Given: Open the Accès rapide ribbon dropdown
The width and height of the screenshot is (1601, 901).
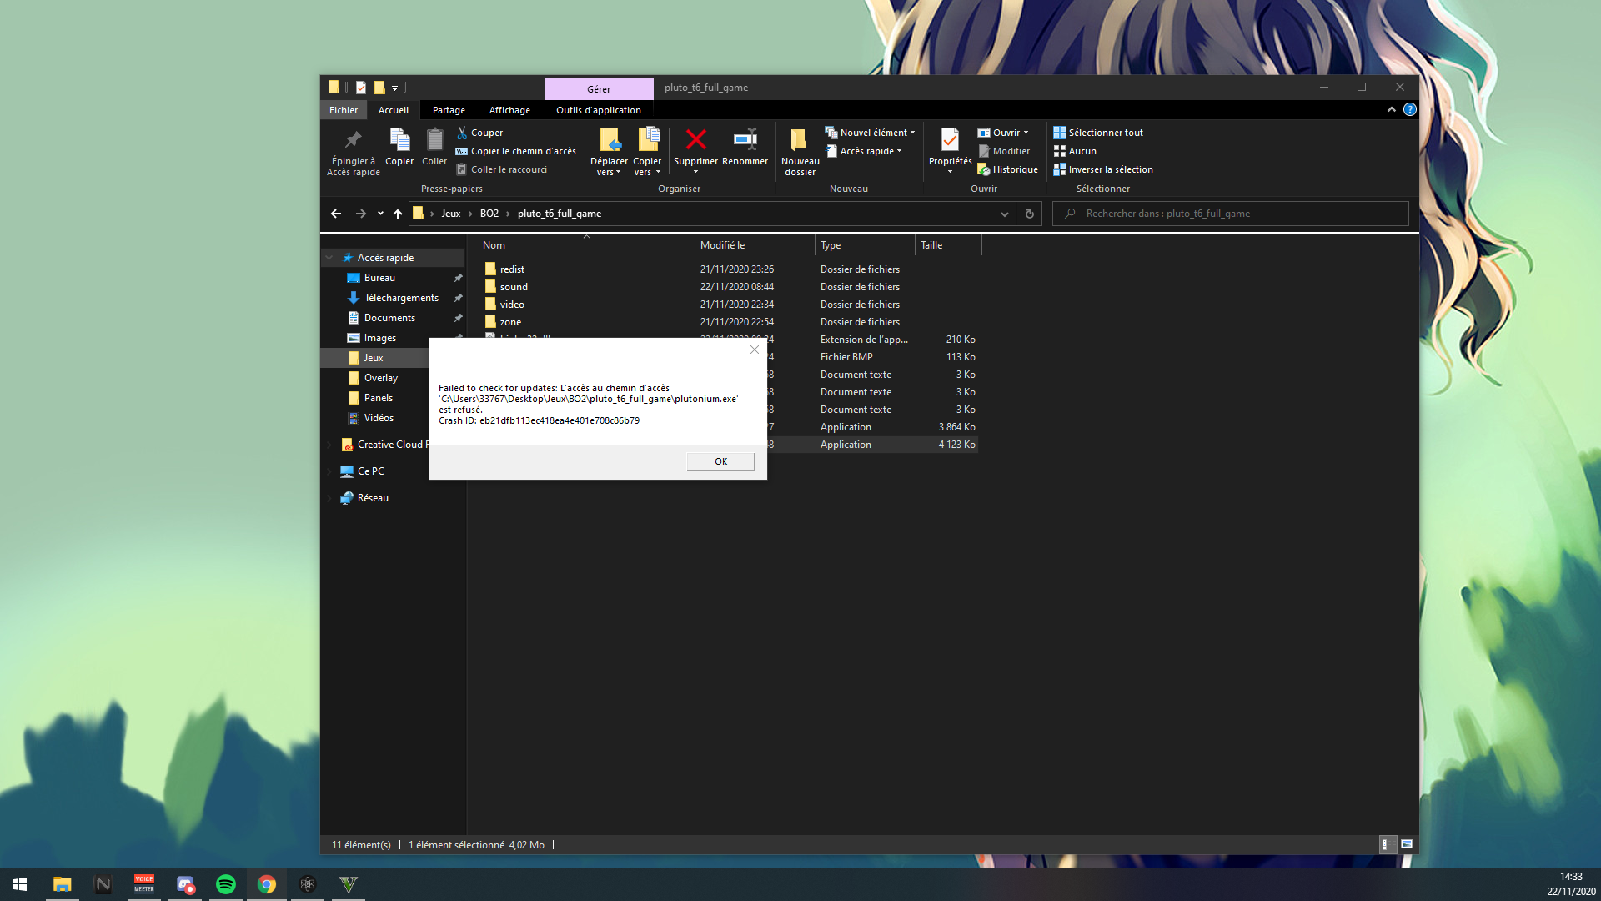Looking at the screenshot, I should (864, 151).
